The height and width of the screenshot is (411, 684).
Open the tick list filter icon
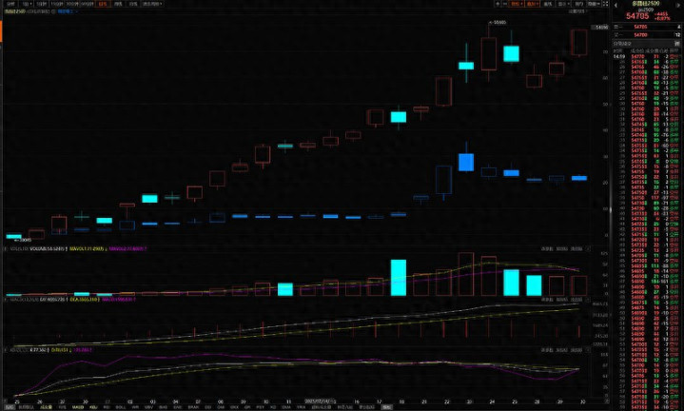(x=677, y=44)
